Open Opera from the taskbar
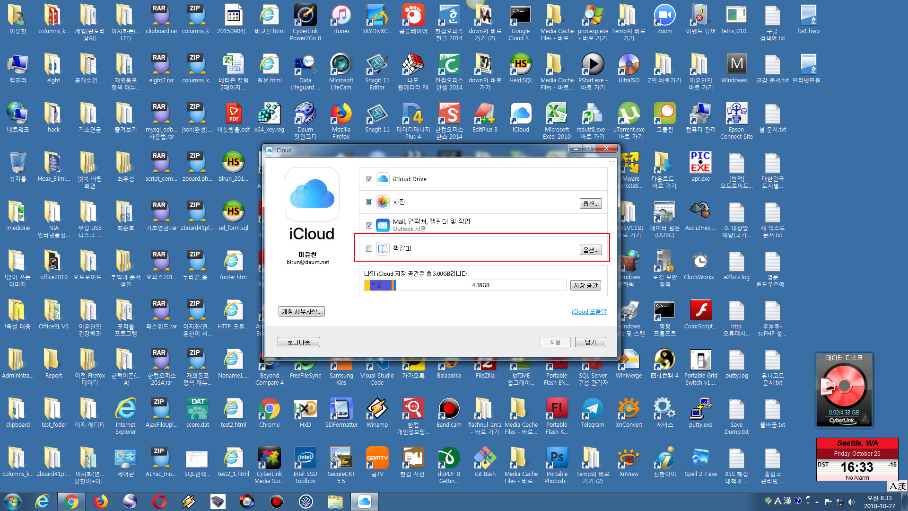 point(159,501)
